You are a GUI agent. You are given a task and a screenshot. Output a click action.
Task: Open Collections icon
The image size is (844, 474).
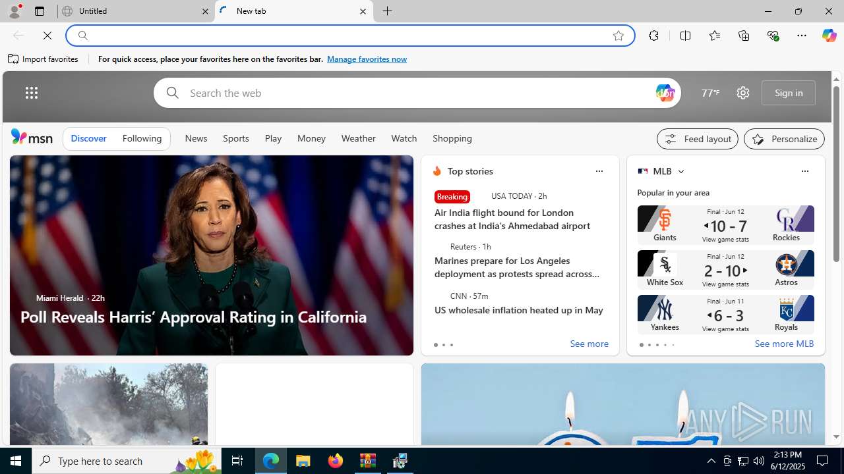coord(744,36)
